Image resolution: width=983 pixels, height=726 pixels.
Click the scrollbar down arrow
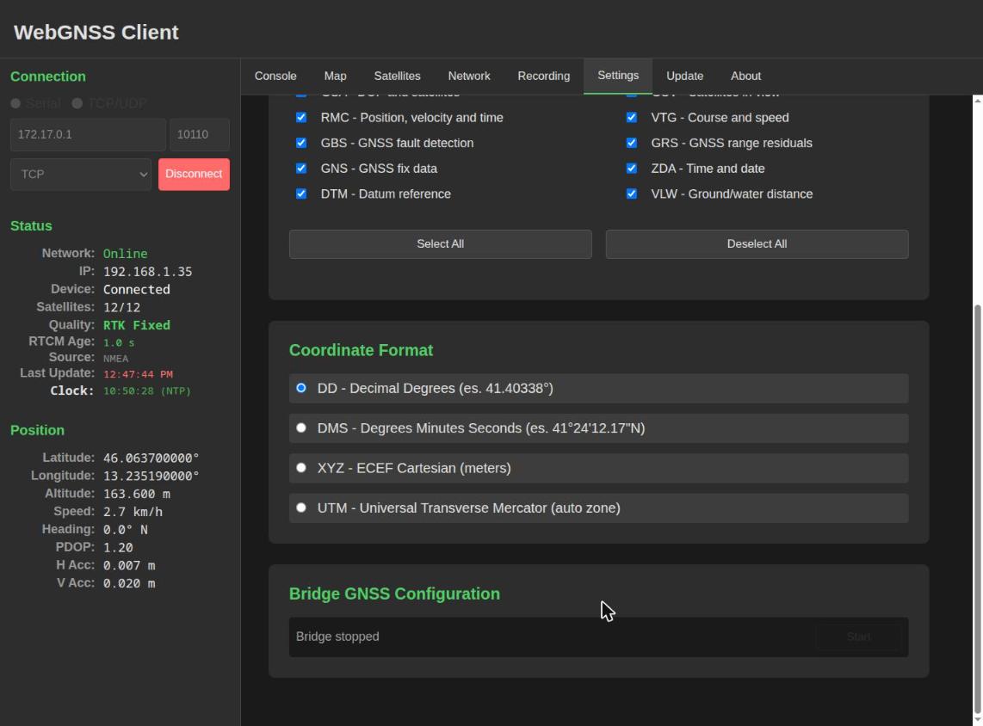[x=977, y=720]
